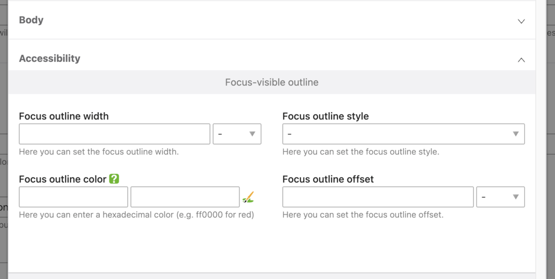Focus the Focus outline width input field
Image resolution: width=555 pixels, height=279 pixels.
(x=114, y=134)
